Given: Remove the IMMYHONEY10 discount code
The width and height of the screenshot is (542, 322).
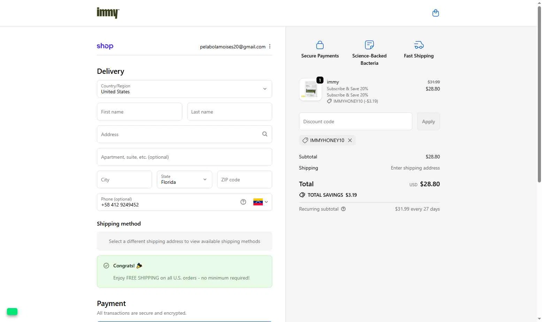Looking at the screenshot, I should point(350,140).
